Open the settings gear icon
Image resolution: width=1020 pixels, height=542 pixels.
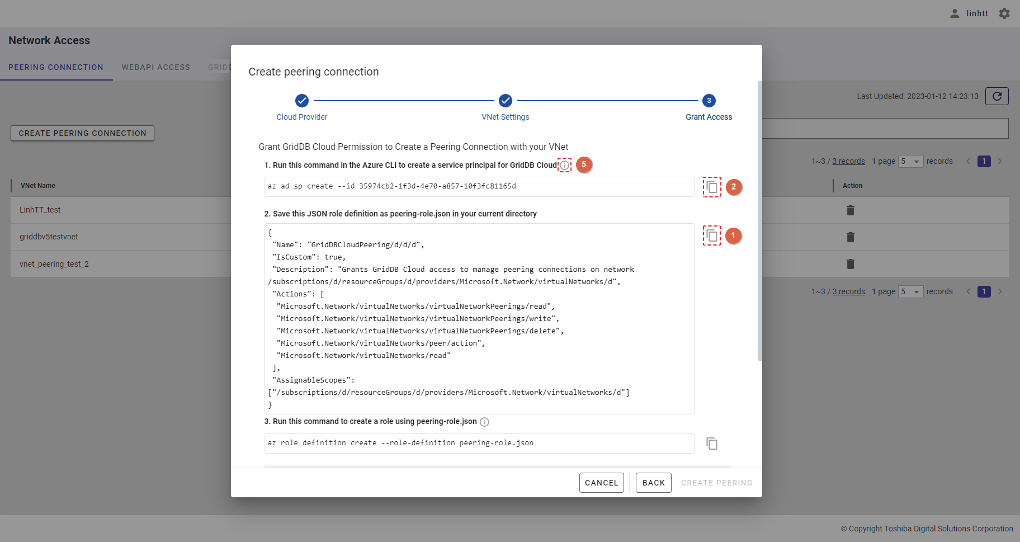tap(1004, 13)
